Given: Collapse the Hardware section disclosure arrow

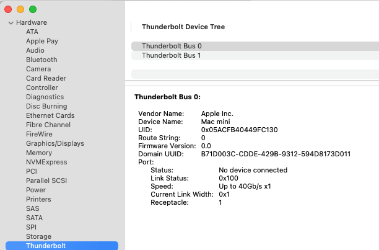Looking at the screenshot, I should (x=11, y=22).
